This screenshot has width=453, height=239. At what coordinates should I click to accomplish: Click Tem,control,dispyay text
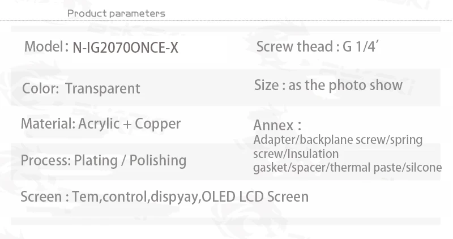(x=135, y=197)
